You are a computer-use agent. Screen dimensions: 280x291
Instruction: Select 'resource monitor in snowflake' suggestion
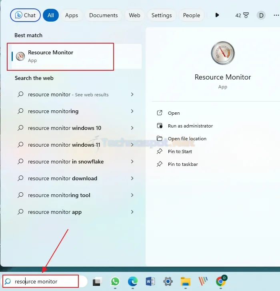[x=76, y=161]
